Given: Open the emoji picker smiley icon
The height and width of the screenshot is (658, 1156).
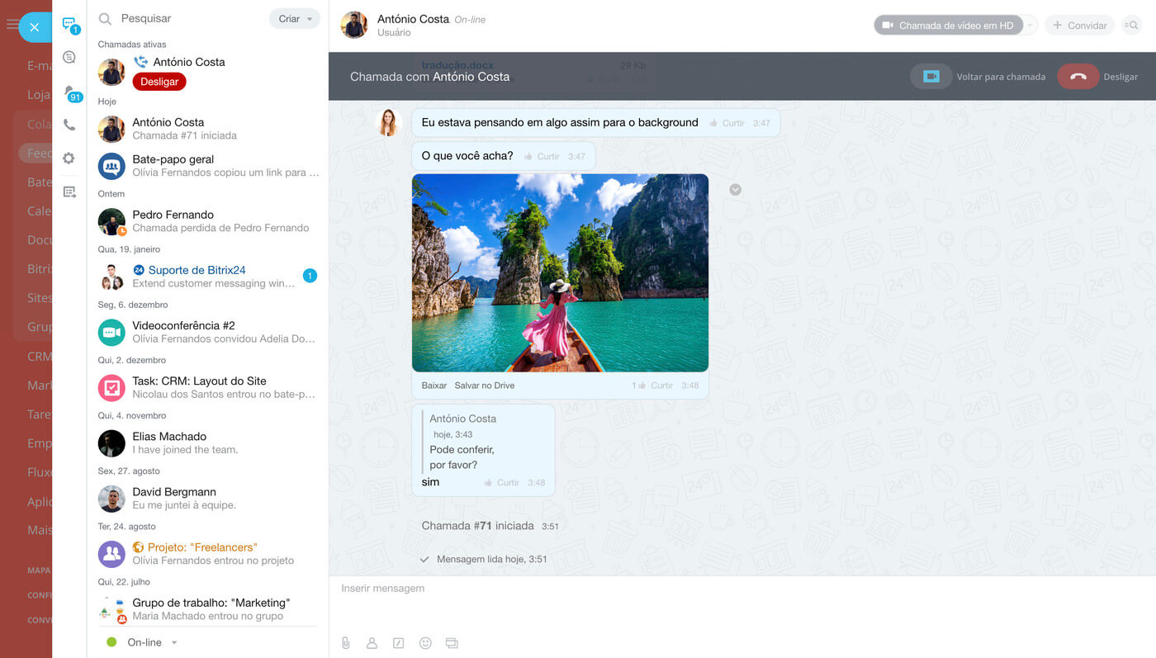Looking at the screenshot, I should coord(425,643).
